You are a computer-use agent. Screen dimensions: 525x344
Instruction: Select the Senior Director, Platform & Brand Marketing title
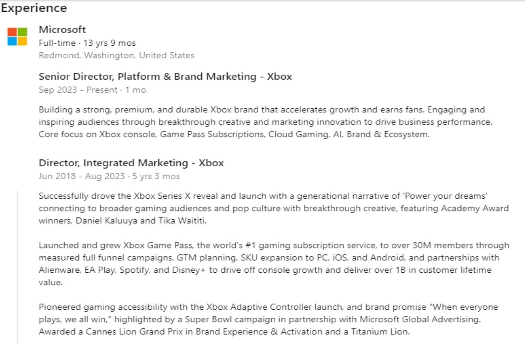(165, 77)
